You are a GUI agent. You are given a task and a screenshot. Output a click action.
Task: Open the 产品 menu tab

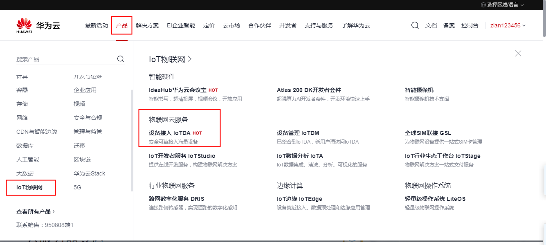(x=121, y=25)
